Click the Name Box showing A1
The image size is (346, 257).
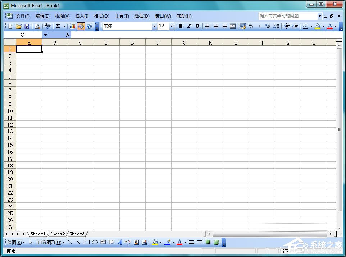click(23, 35)
